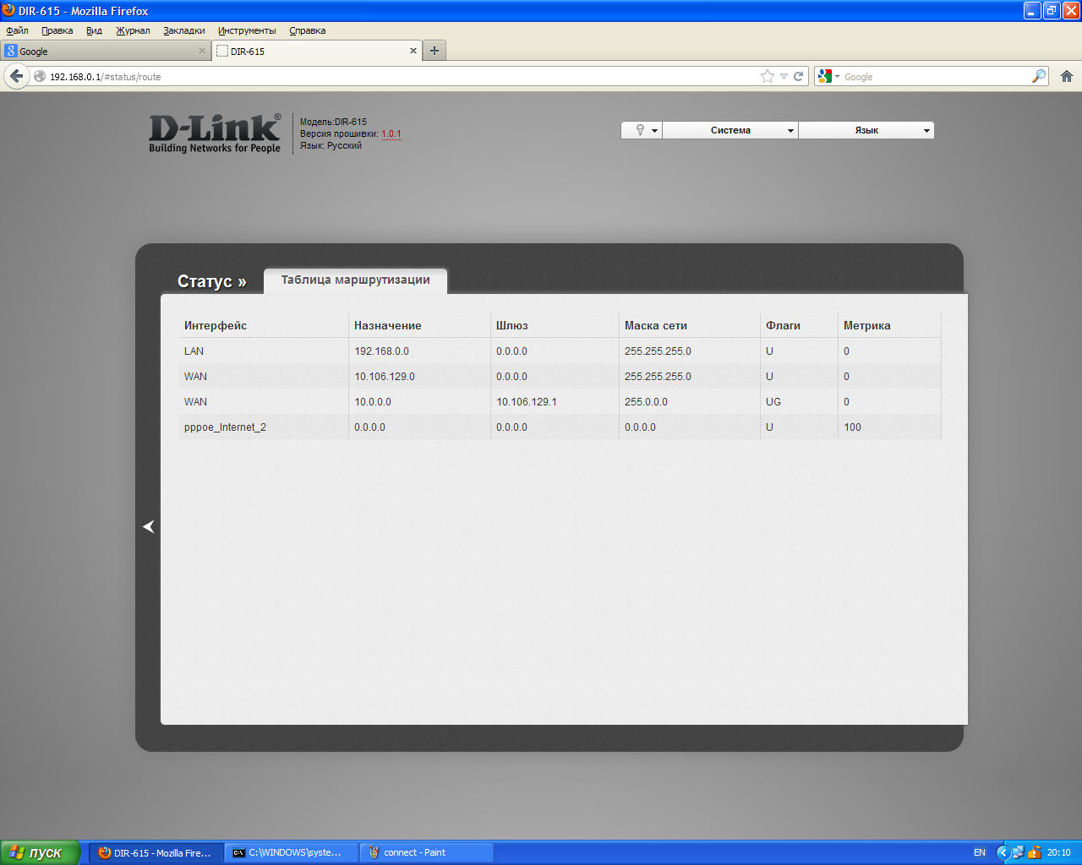The height and width of the screenshot is (865, 1082).
Task: Open the search engine selector dropdown
Action: point(828,76)
